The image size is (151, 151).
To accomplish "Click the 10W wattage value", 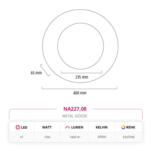I will pos(47,137).
